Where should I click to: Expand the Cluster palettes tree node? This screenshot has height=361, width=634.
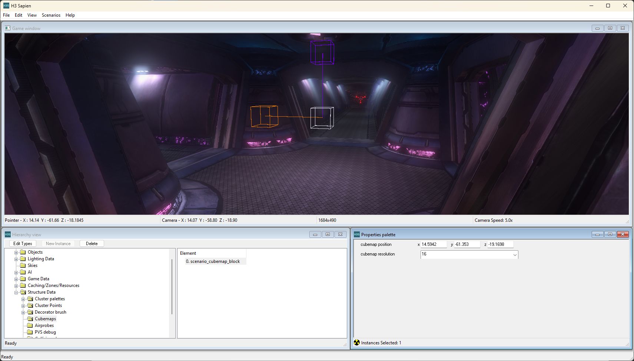[23, 299]
